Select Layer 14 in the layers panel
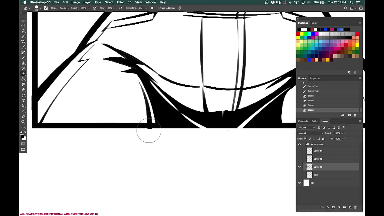The width and height of the screenshot is (384, 216). (x=318, y=151)
